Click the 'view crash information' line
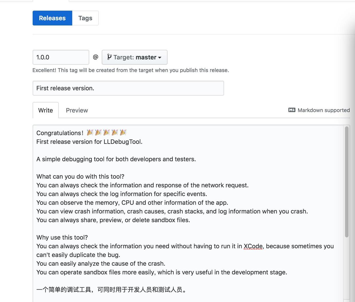The image size is (355, 302). 172,211
